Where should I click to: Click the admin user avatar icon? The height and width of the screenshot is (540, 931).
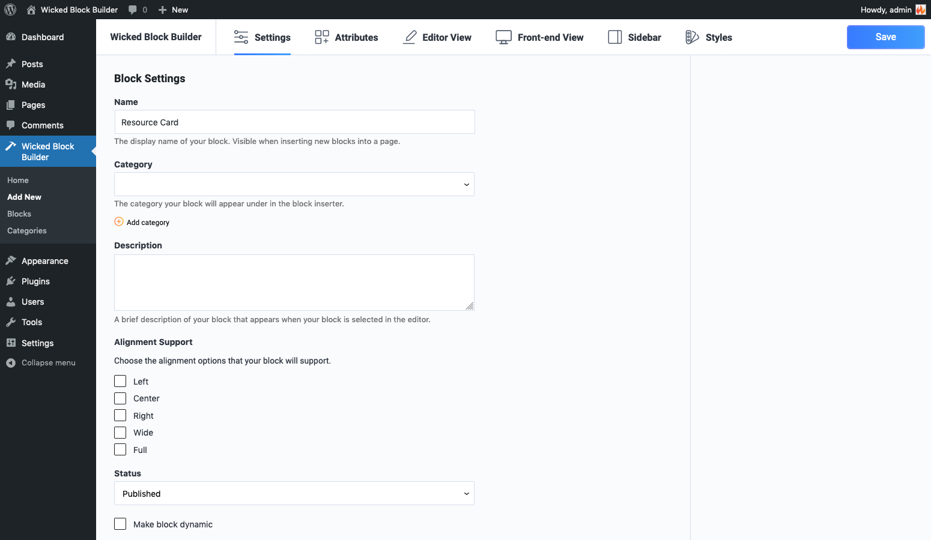point(920,10)
